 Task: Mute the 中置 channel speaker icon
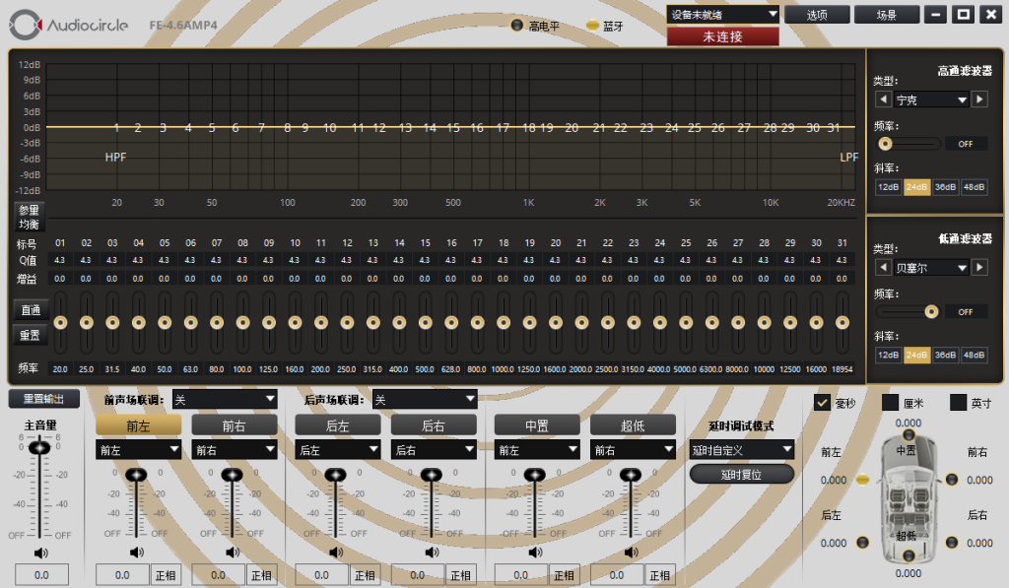pyautogui.click(x=535, y=552)
